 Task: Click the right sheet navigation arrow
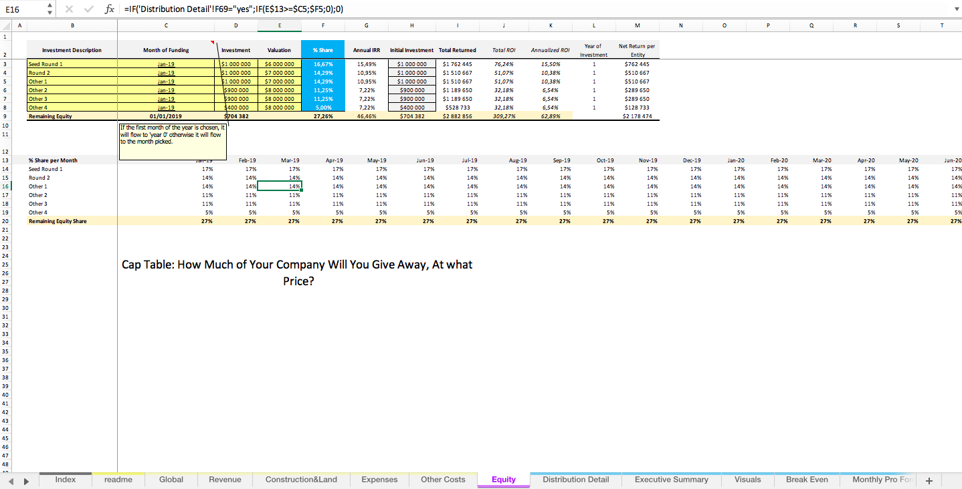pyautogui.click(x=27, y=480)
